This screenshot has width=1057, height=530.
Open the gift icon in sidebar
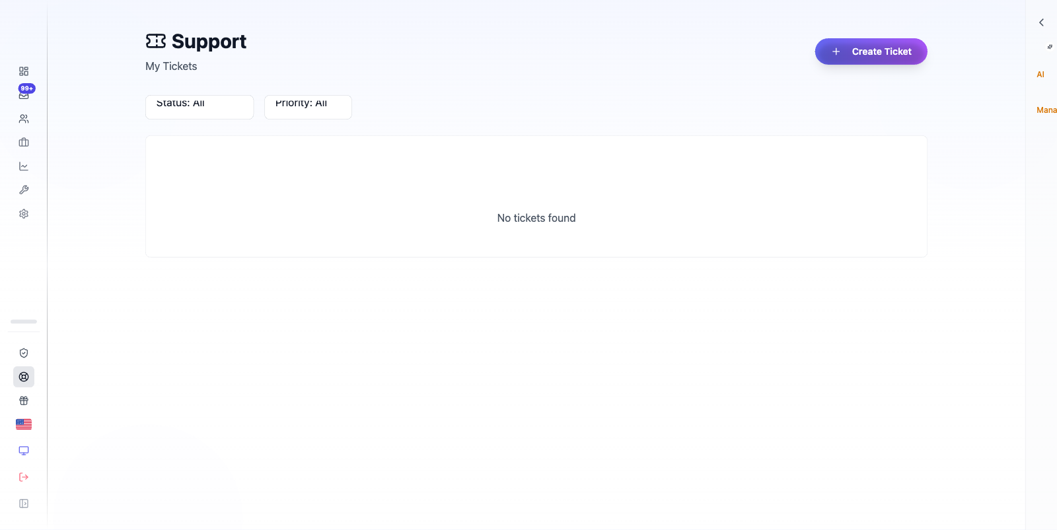[24, 401]
